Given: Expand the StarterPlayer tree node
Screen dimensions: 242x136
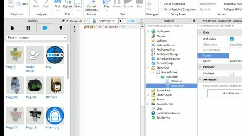Looking at the screenshot, I should click(x=148, y=95).
